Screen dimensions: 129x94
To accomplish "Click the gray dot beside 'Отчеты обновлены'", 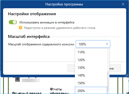I will pos(51,89).
